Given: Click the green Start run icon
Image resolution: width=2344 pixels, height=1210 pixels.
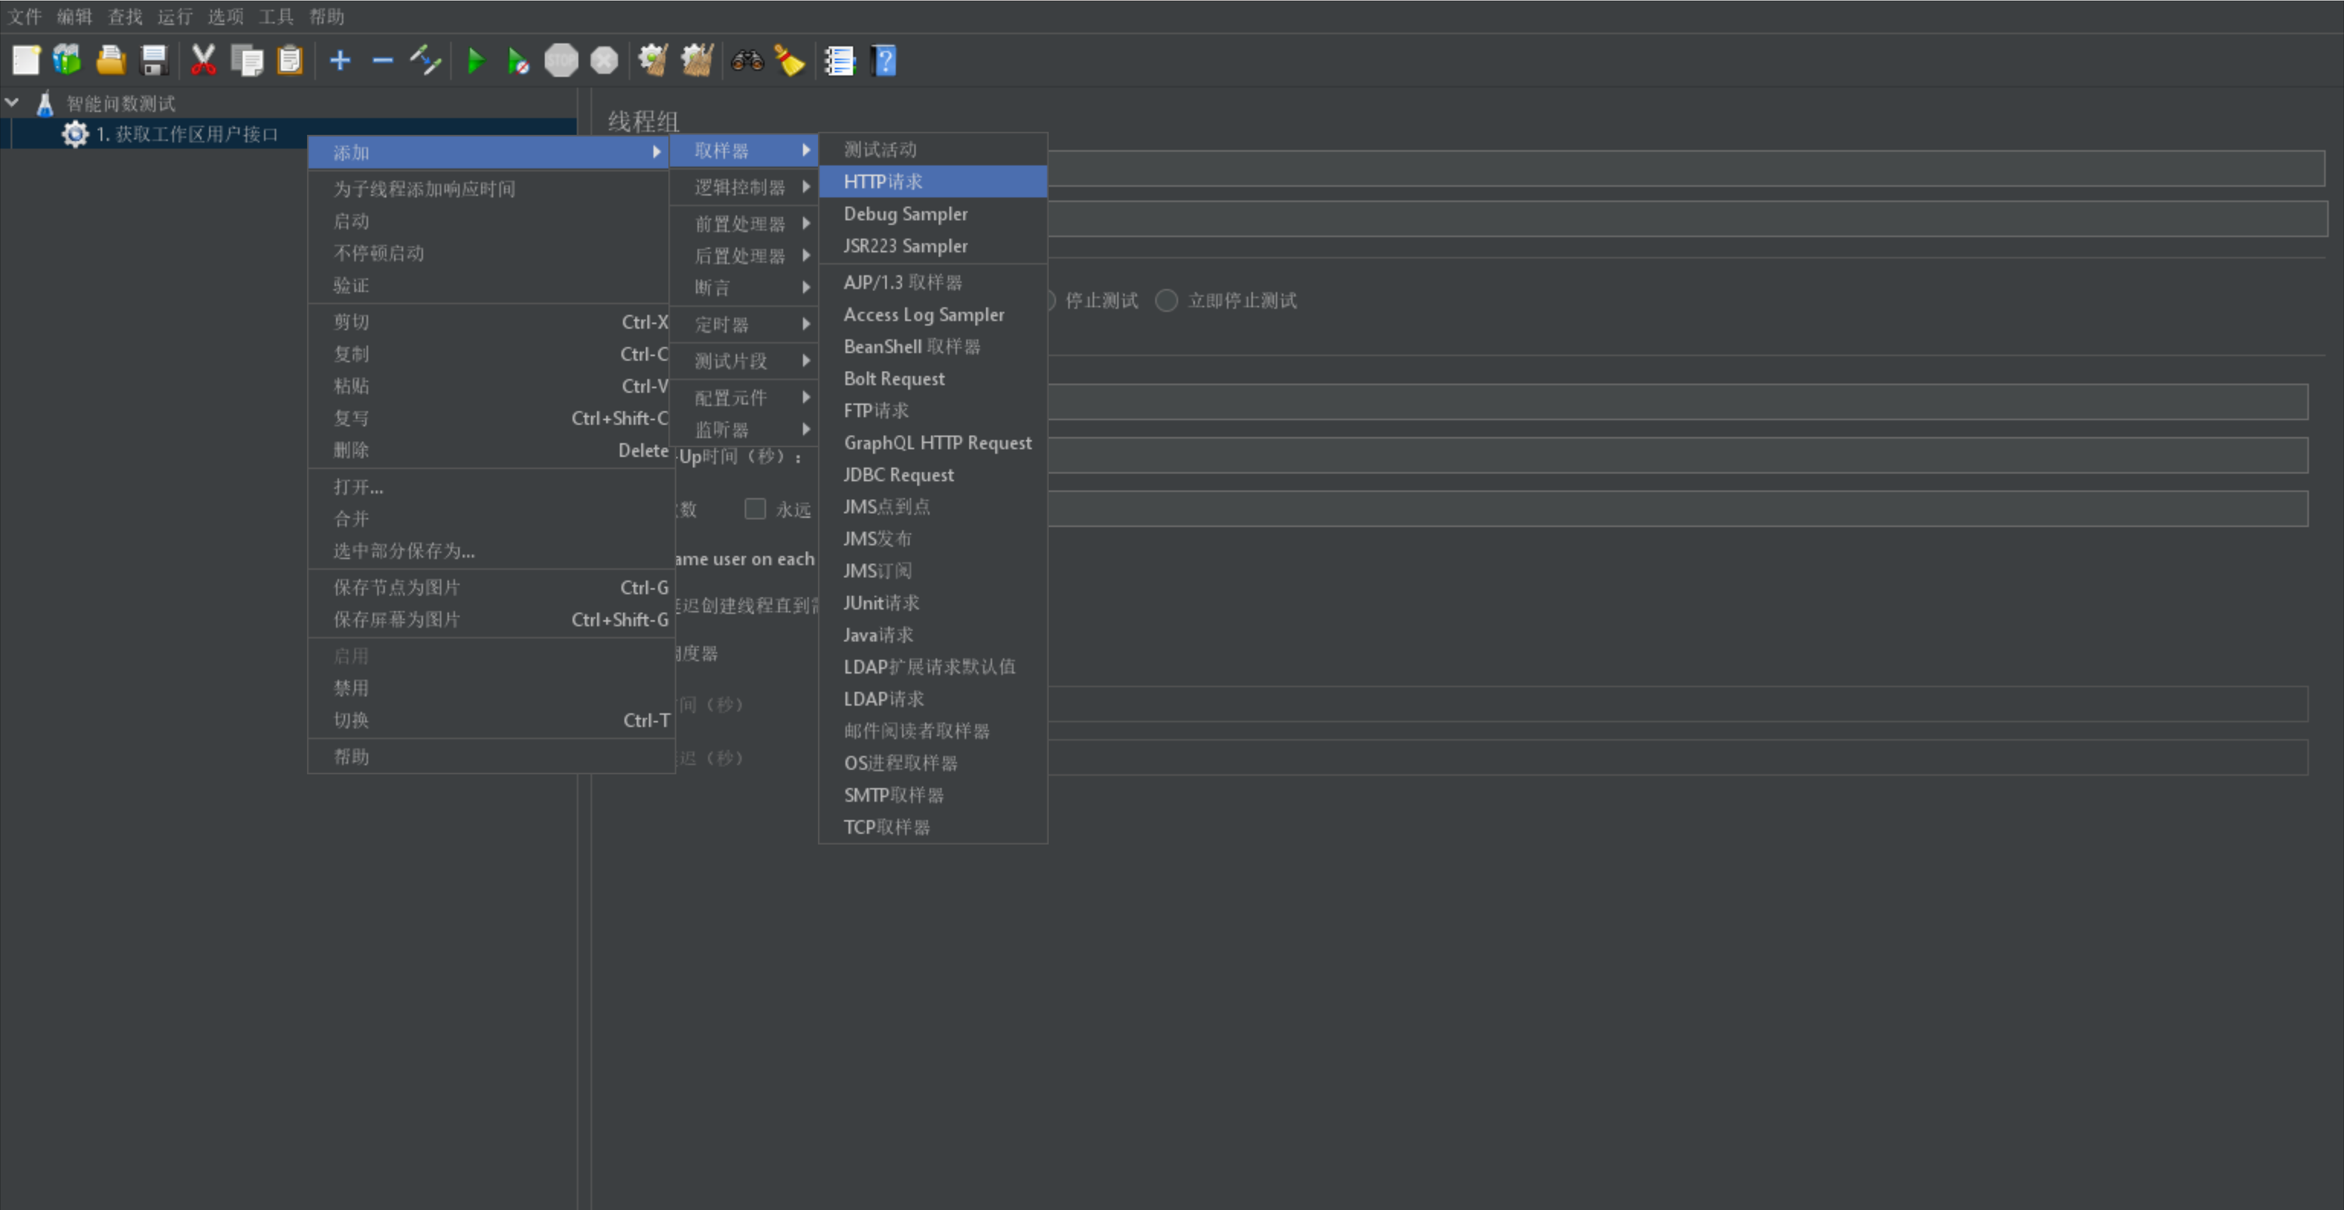Looking at the screenshot, I should coord(475,61).
